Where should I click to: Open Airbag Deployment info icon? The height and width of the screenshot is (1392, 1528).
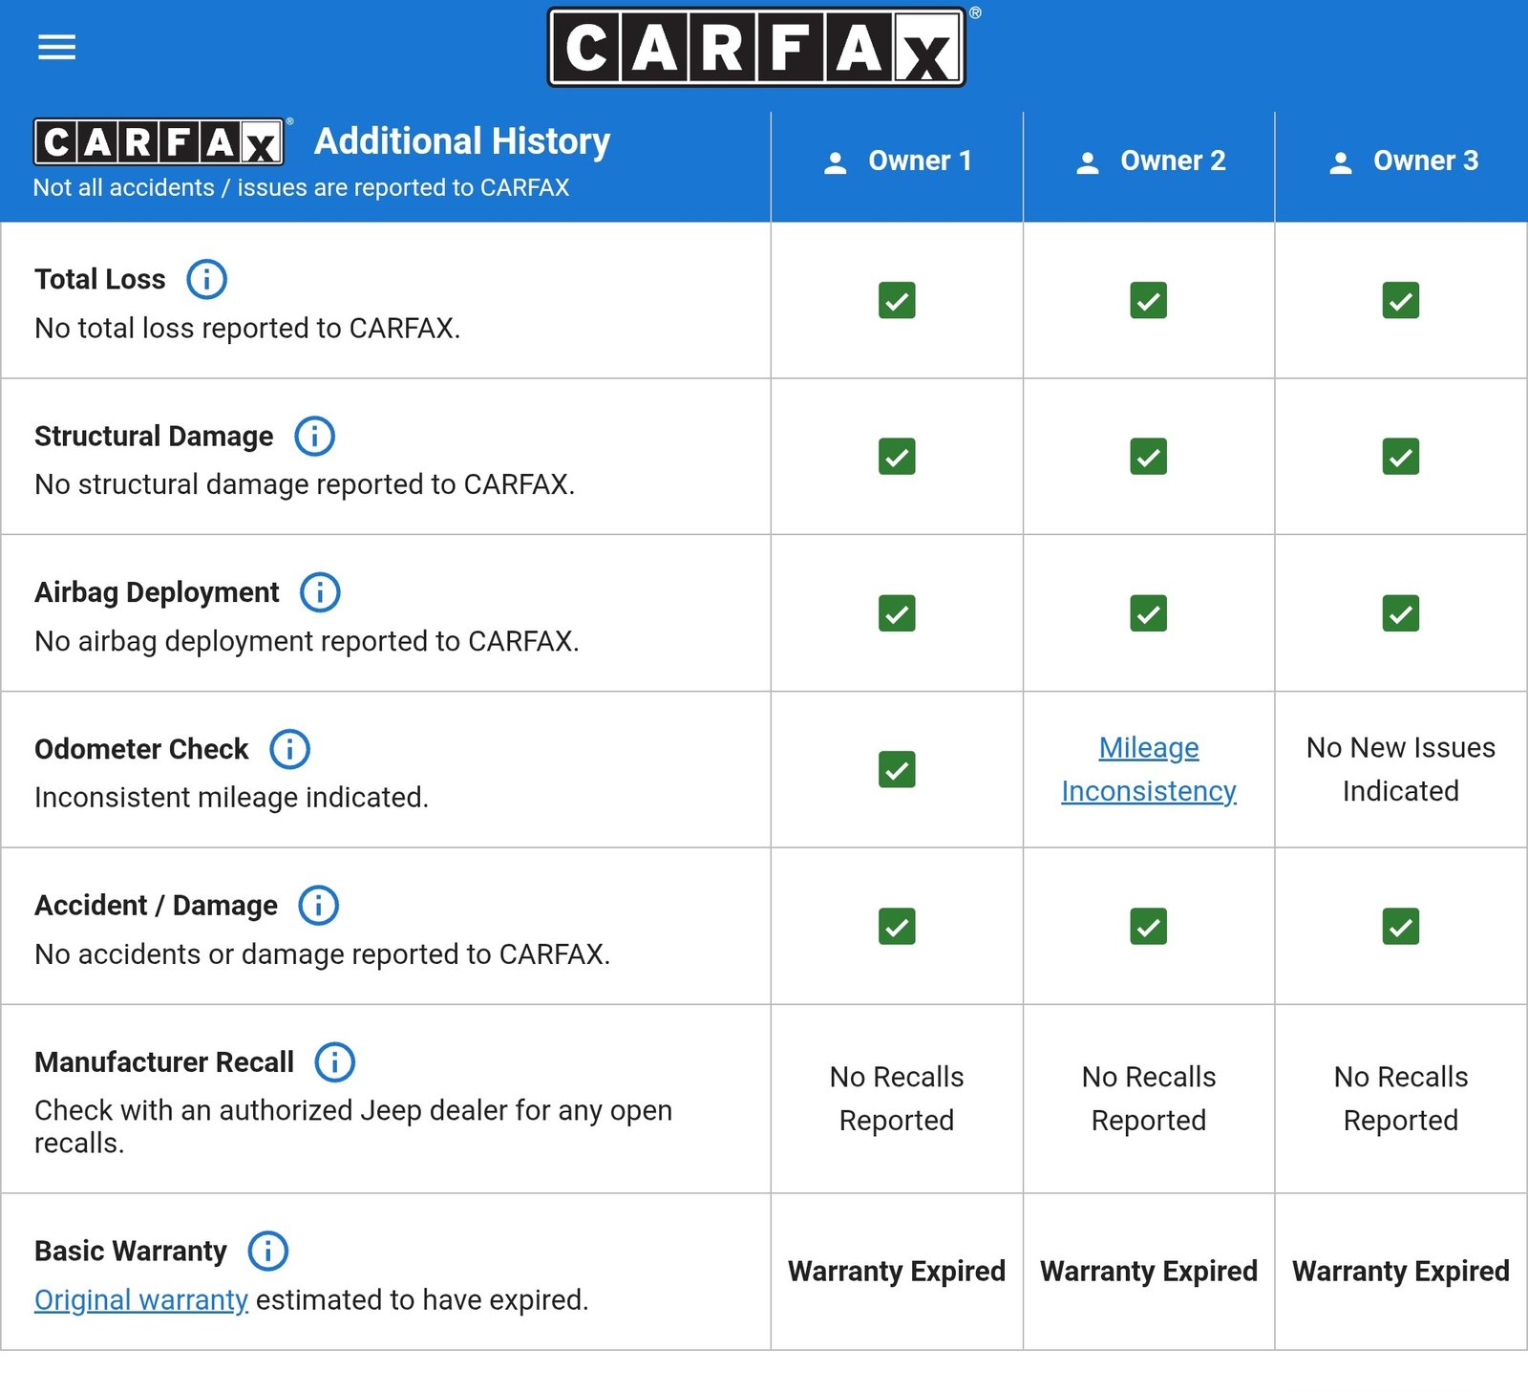click(320, 592)
